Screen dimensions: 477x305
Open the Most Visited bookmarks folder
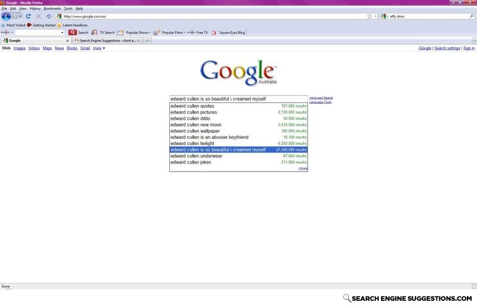[x=13, y=25]
